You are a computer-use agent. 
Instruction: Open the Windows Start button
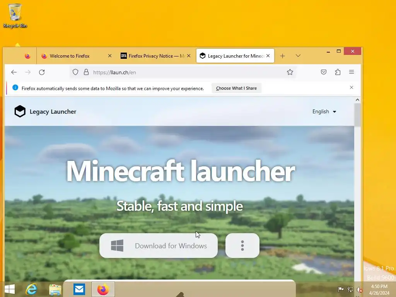pos(10,289)
